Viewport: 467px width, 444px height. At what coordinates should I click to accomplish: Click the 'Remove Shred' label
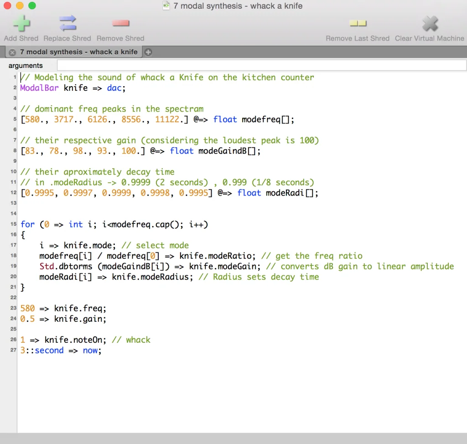point(120,38)
